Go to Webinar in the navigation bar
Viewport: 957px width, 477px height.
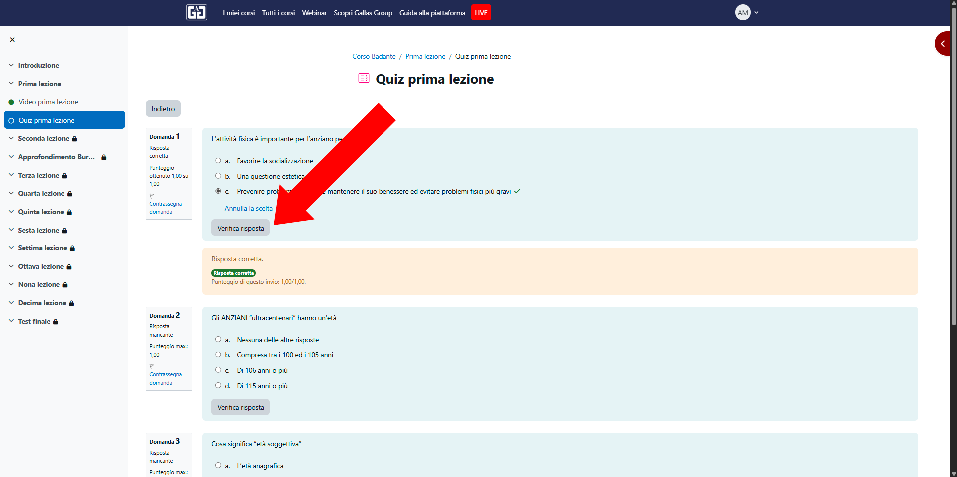(314, 13)
